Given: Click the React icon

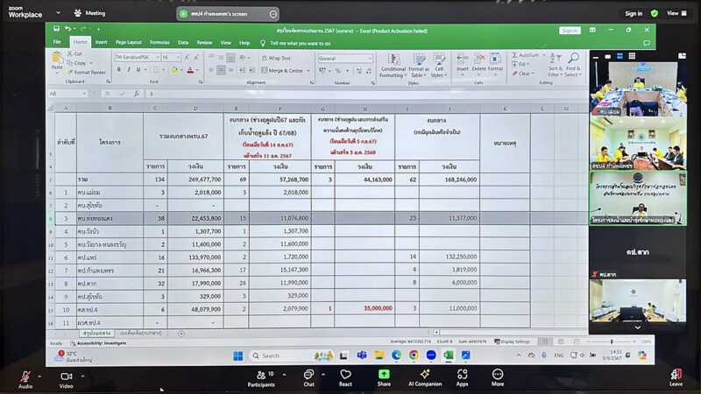Looking at the screenshot, I should click(345, 374).
